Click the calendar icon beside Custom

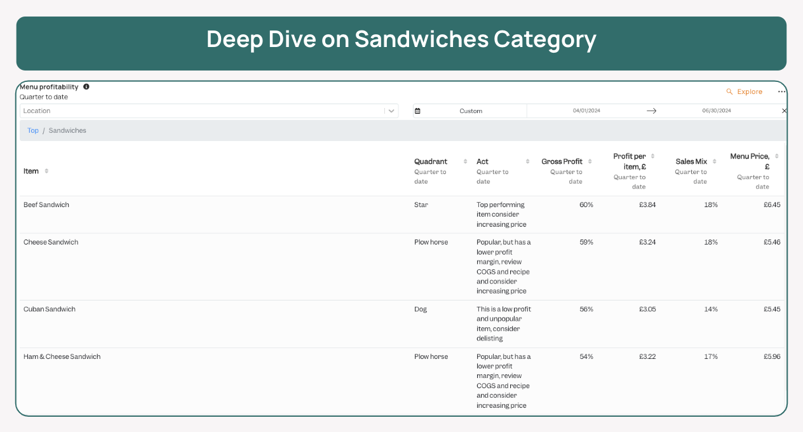click(x=417, y=111)
